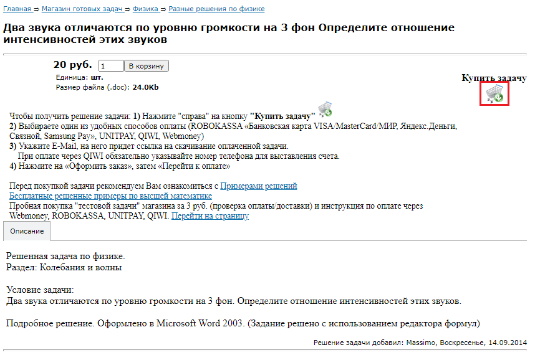The height and width of the screenshot is (355, 535).
Task: Click step 4 Оформить заказ instruction
Action: coord(120,166)
